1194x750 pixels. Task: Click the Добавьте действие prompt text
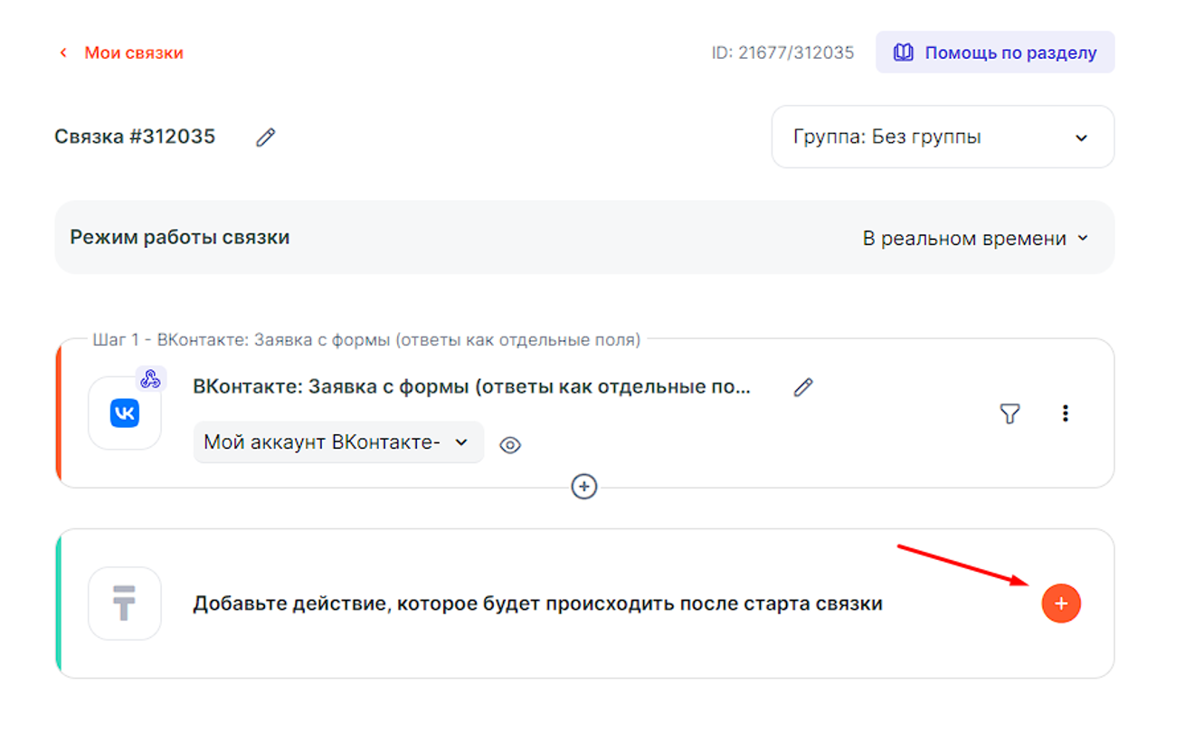click(537, 603)
